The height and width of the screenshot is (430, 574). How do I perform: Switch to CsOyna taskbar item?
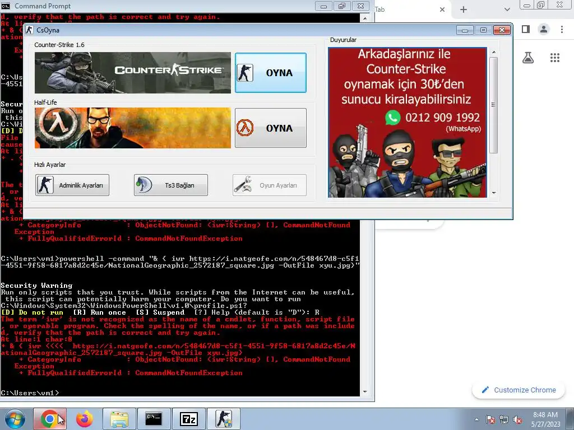(223, 419)
